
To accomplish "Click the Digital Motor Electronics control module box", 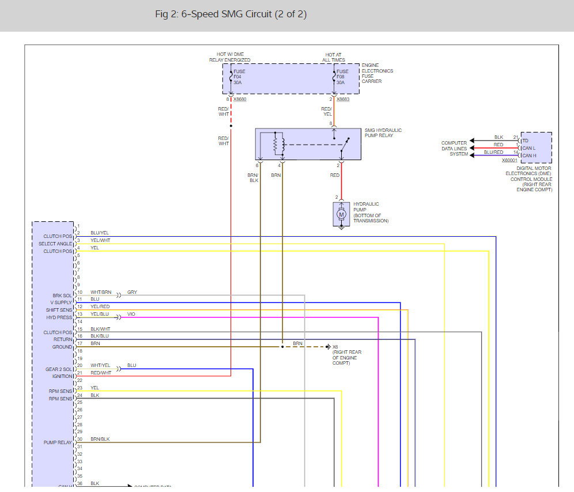I will [536, 147].
